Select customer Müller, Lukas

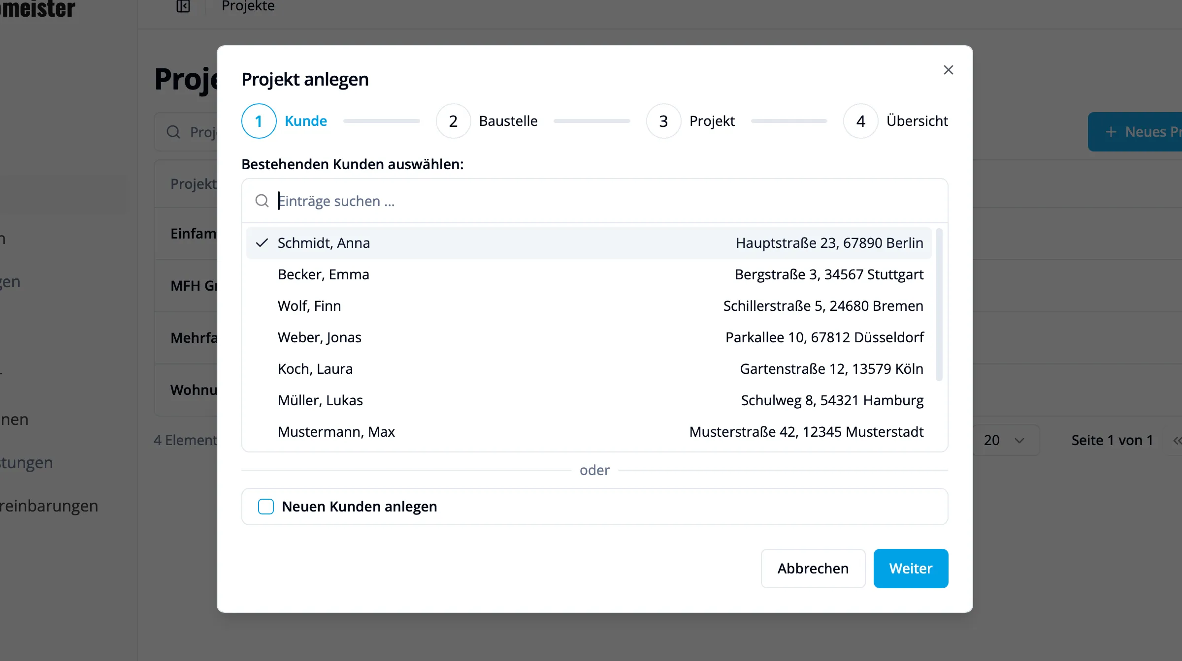point(589,400)
